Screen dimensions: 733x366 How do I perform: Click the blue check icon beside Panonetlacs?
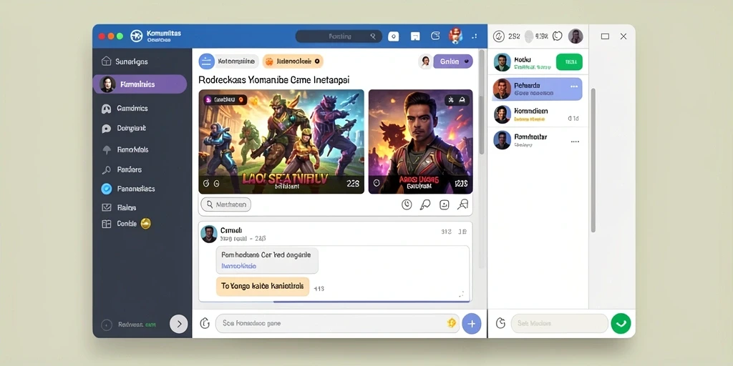coord(107,189)
